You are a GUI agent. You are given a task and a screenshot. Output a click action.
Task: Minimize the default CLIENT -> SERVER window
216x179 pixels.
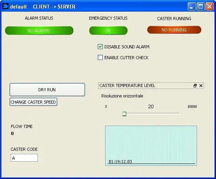point(192,7)
